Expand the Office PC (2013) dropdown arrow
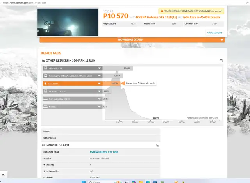The width and height of the screenshot is (250, 183). (99, 91)
